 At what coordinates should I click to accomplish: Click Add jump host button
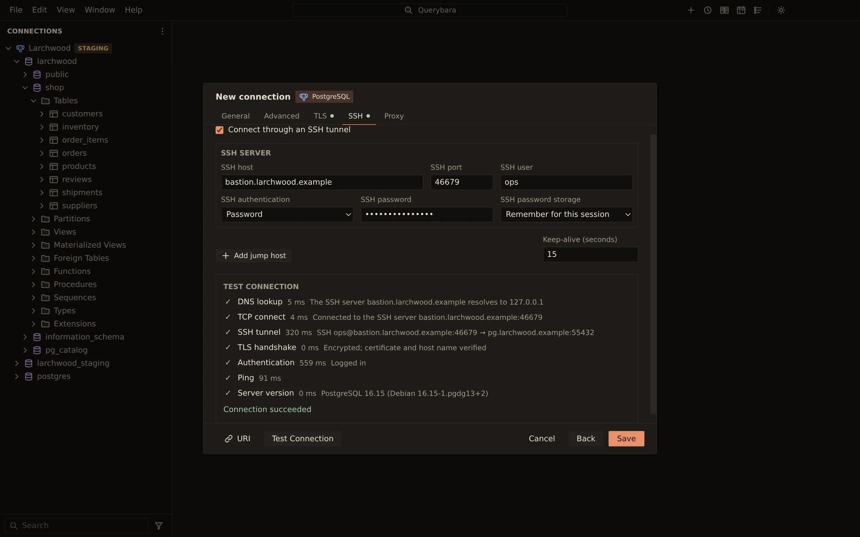254,256
